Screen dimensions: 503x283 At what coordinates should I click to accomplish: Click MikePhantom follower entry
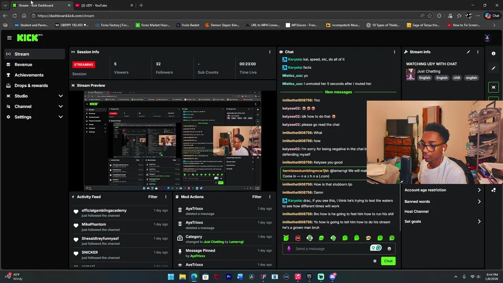click(94, 224)
